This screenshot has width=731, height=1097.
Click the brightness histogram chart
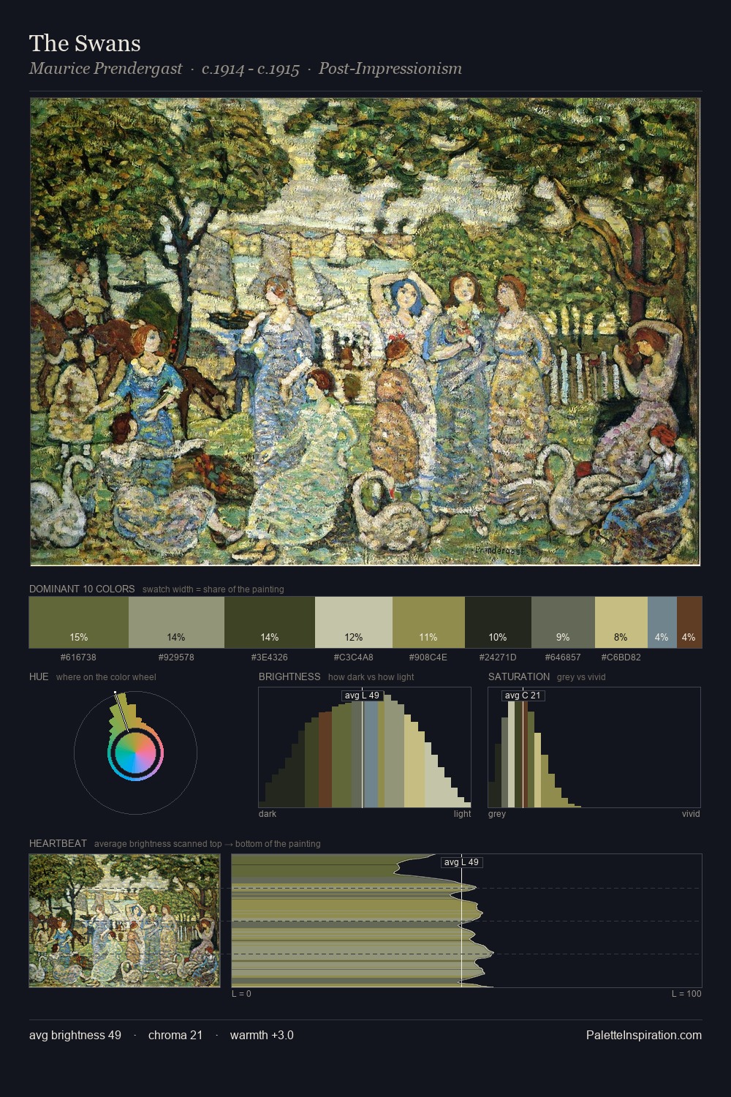[365, 747]
